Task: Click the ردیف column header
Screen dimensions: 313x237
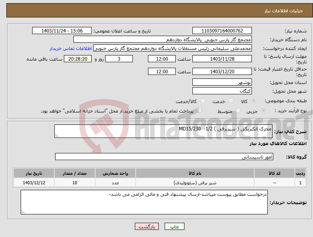Action: (300, 173)
